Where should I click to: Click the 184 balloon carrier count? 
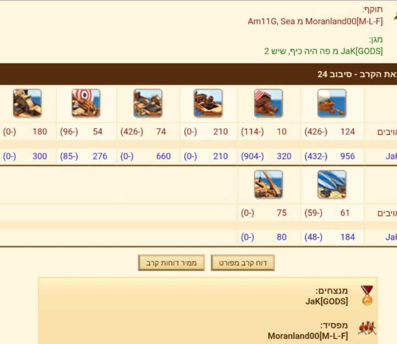pyautogui.click(x=348, y=237)
